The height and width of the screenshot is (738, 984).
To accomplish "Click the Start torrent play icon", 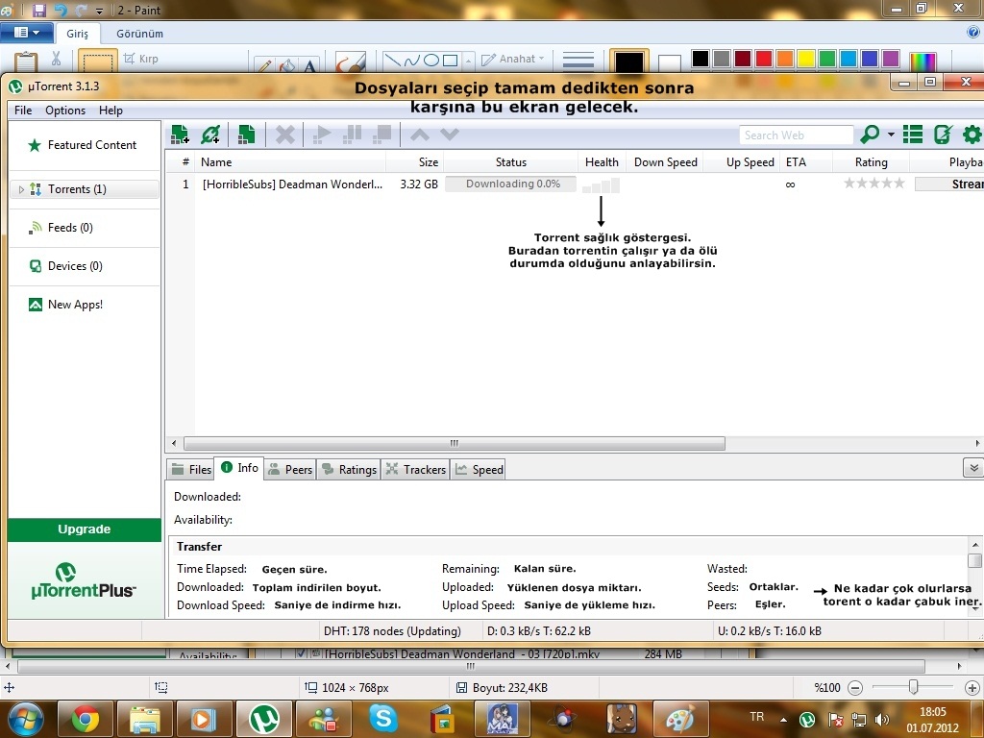I will (x=322, y=135).
